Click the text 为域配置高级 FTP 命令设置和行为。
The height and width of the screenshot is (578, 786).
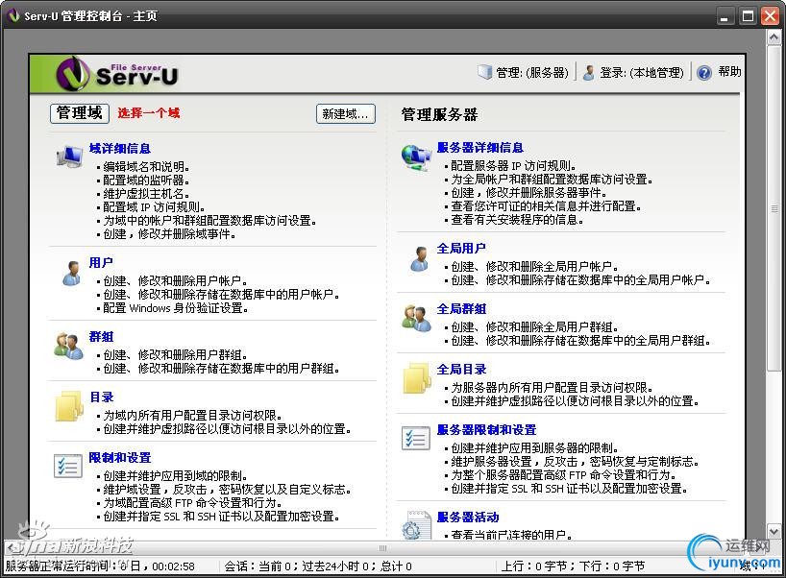pos(194,503)
